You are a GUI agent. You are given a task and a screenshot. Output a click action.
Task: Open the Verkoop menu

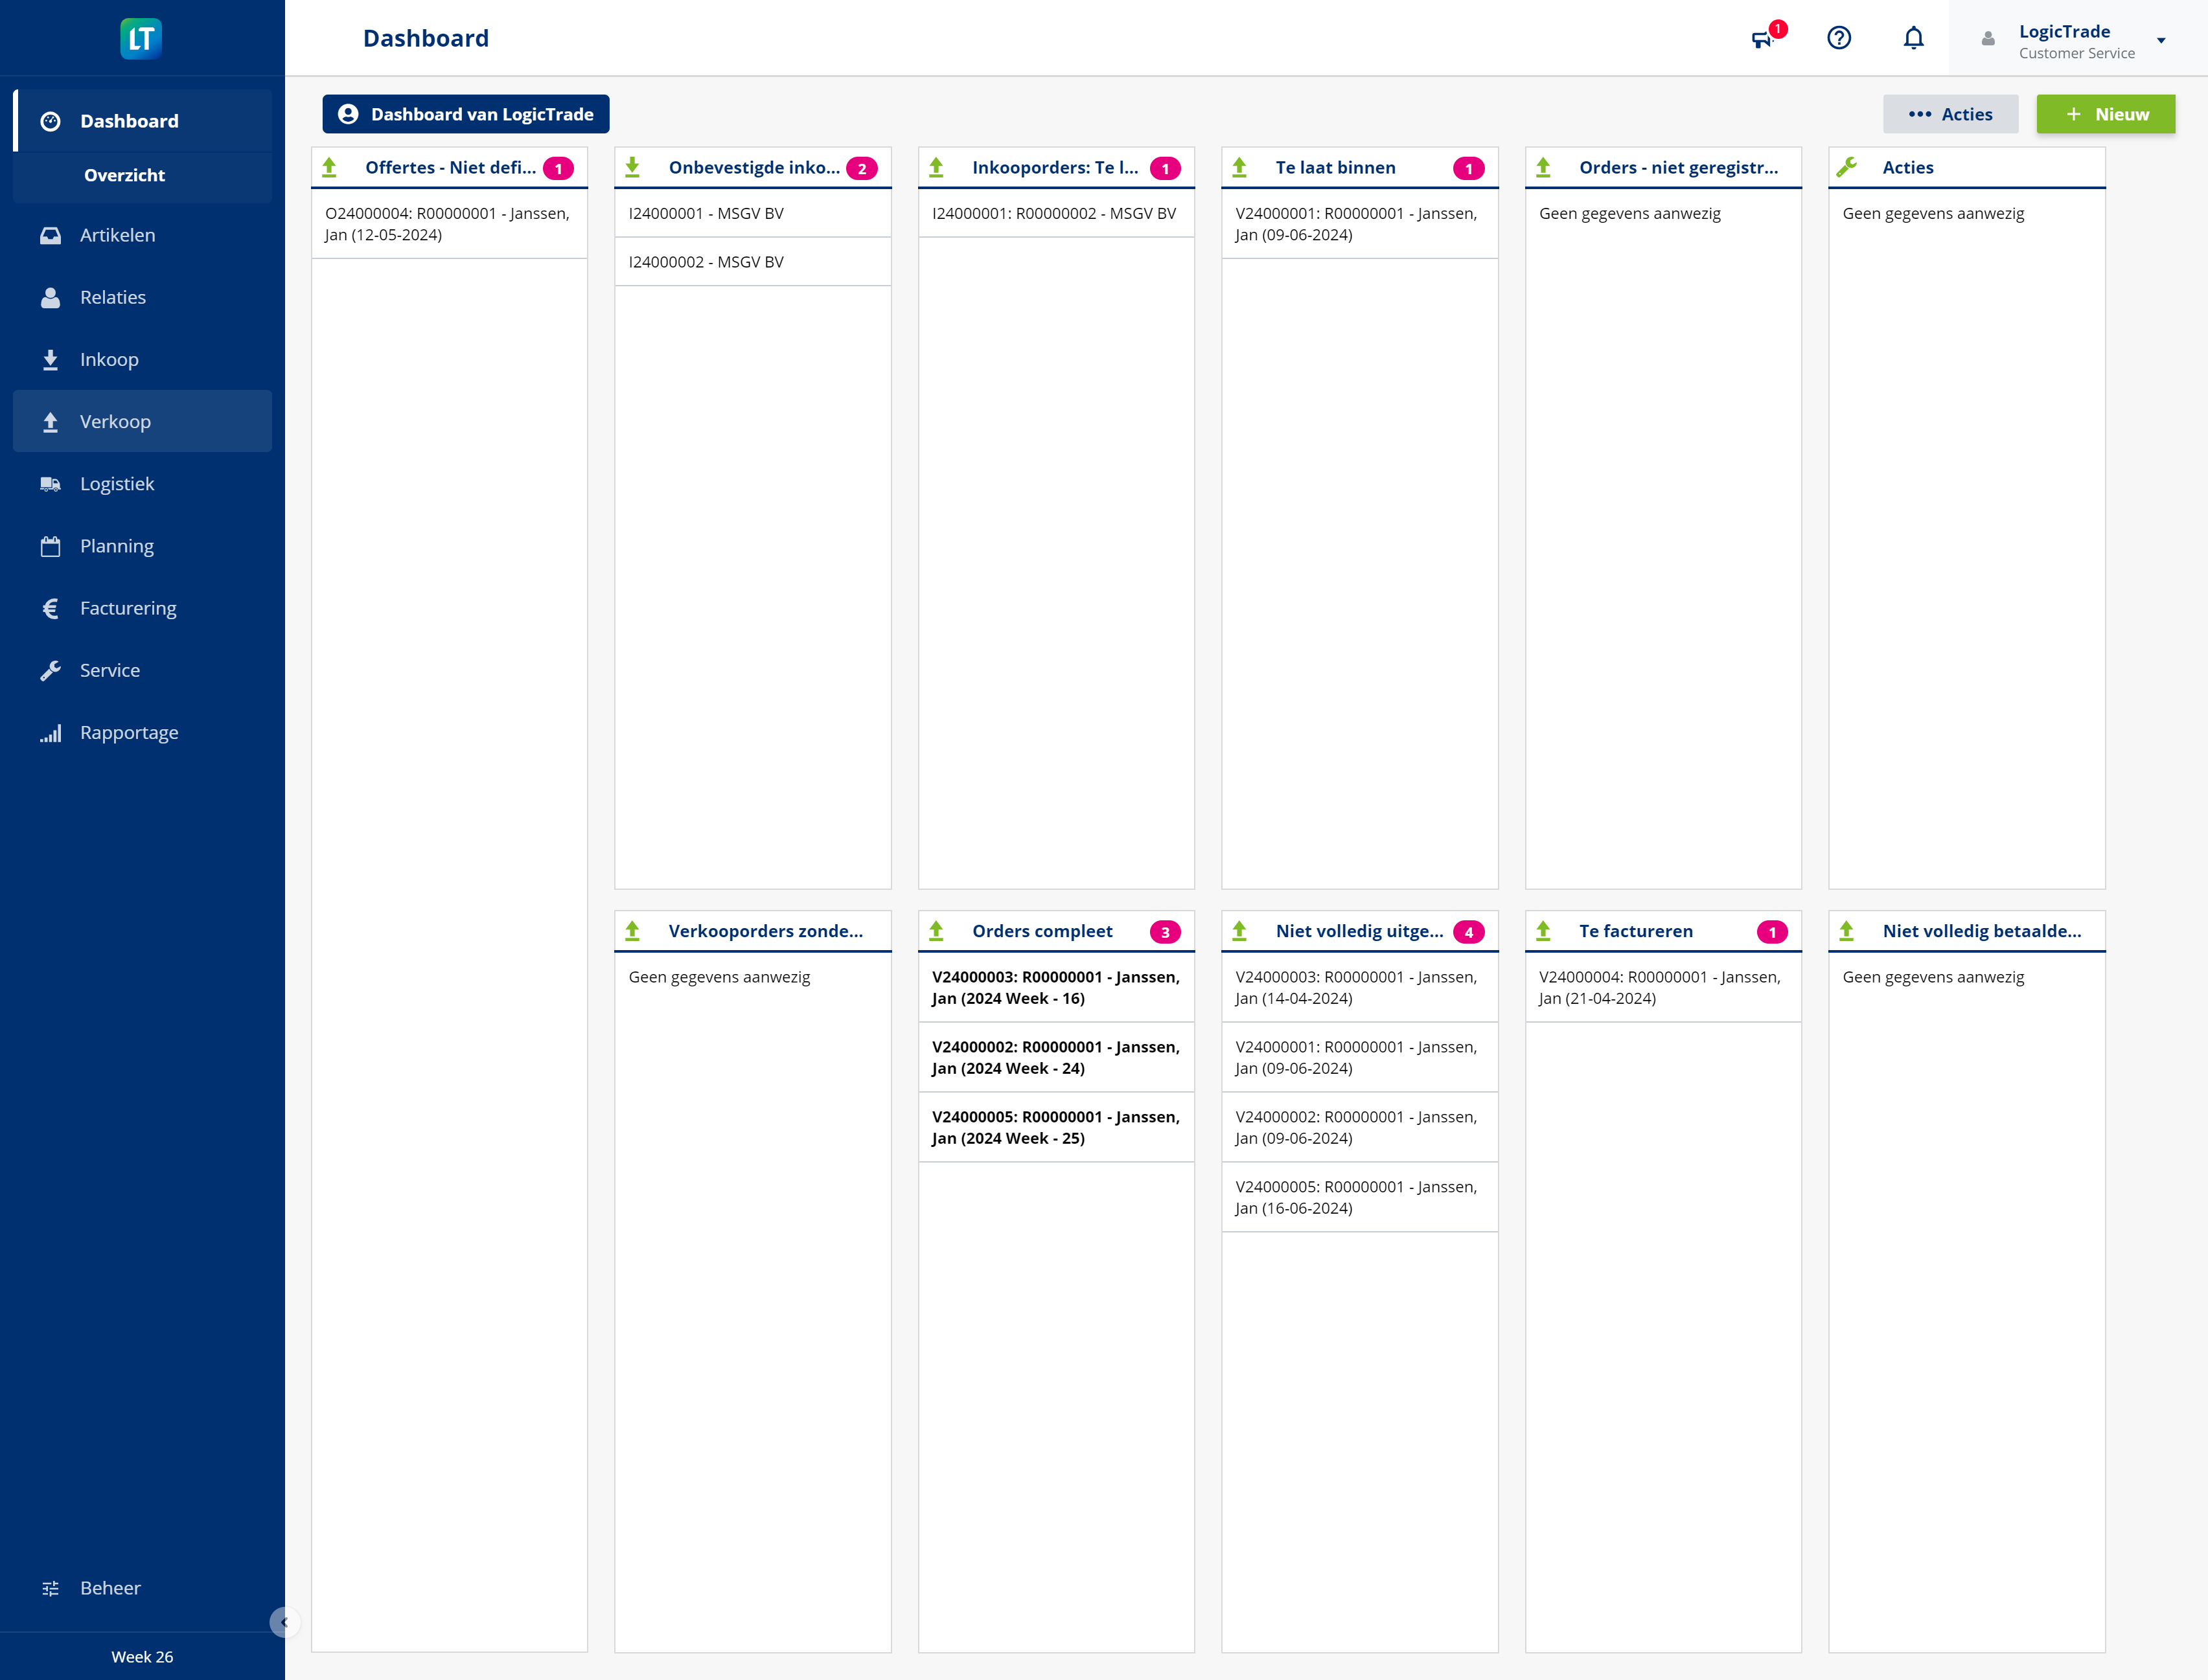tap(143, 421)
